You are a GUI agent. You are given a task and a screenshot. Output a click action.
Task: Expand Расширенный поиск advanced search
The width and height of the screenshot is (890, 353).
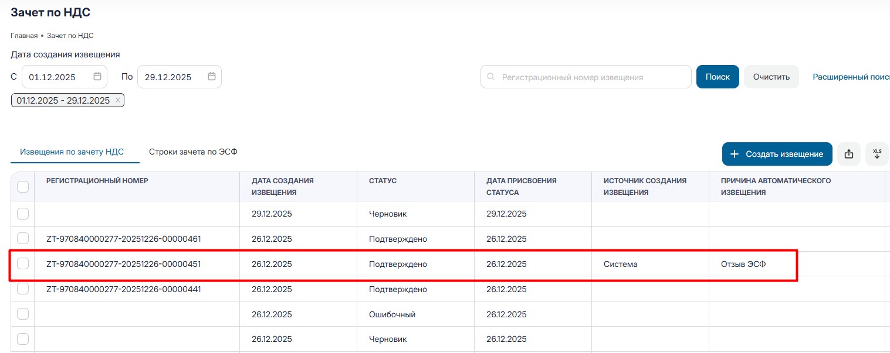tap(851, 77)
